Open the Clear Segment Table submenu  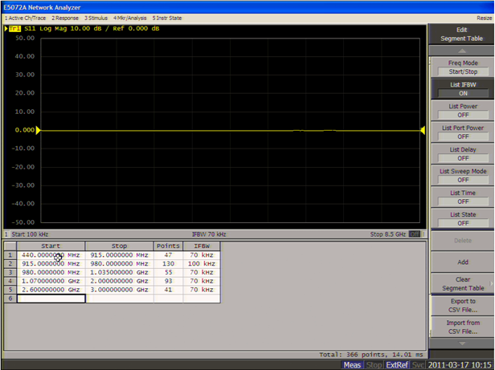pyautogui.click(x=463, y=284)
